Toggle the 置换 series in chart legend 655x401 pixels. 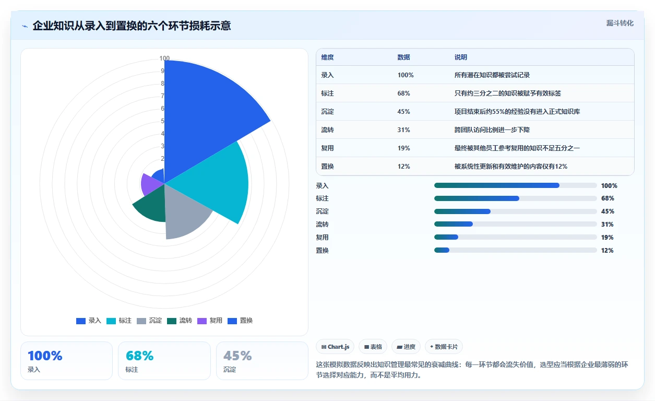pos(240,321)
